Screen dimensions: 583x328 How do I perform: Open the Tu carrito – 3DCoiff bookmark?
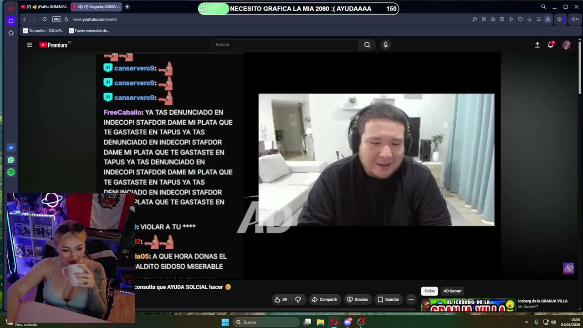click(43, 31)
